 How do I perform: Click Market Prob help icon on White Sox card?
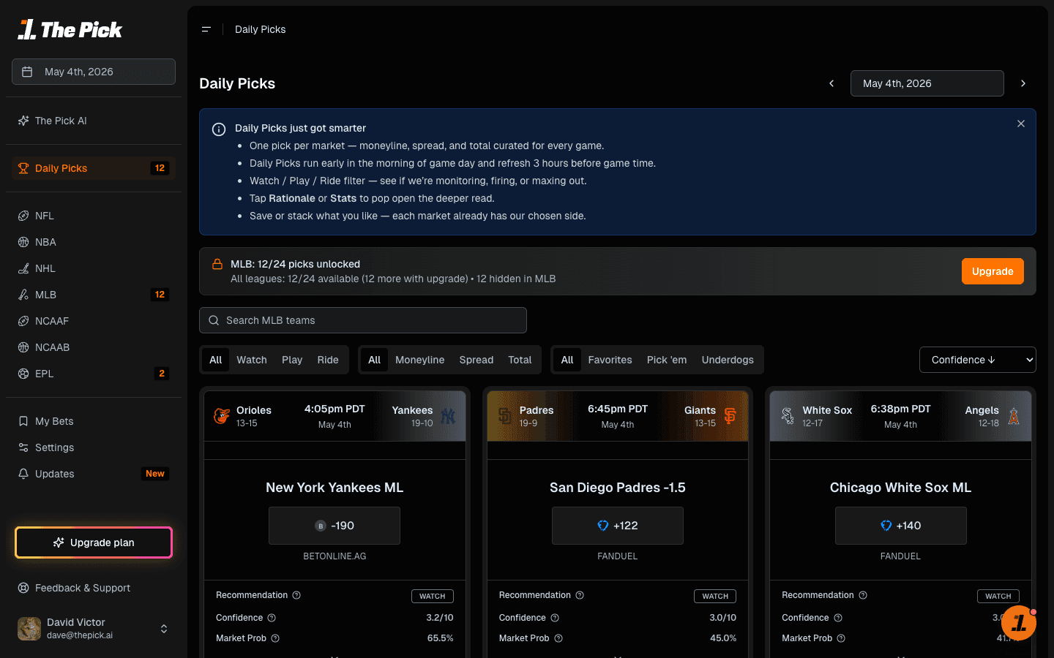pos(841,638)
